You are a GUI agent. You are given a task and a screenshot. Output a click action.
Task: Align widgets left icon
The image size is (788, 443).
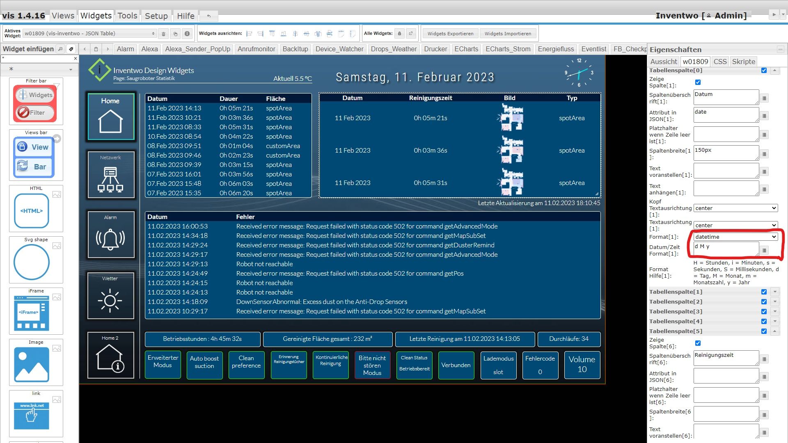coord(249,34)
